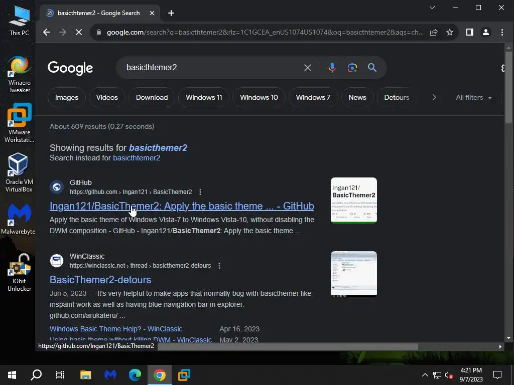Close the basicthtemer2 Google Search tab
The width and height of the screenshot is (514, 385).
click(152, 13)
